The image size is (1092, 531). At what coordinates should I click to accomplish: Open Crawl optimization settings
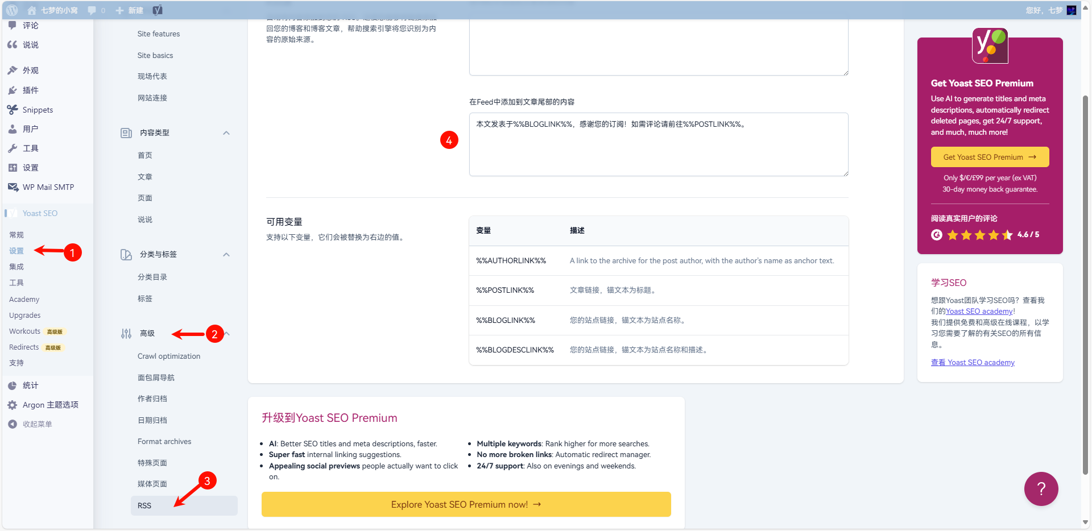tap(169, 356)
